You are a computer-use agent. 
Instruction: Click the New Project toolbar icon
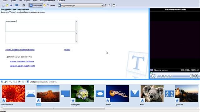(3, 5)
